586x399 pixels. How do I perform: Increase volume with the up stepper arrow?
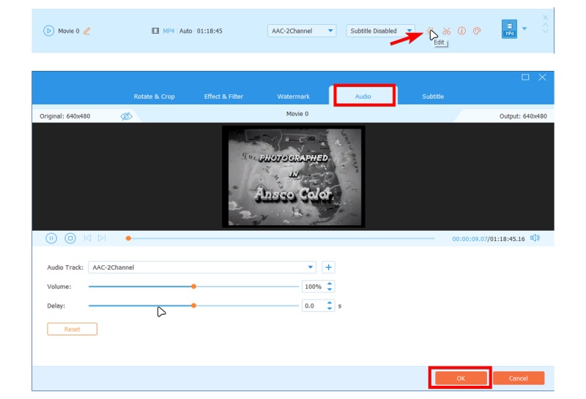[330, 284]
